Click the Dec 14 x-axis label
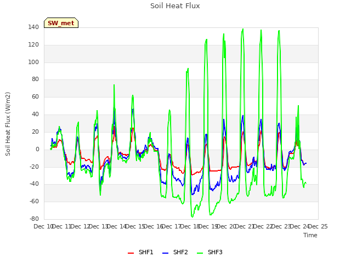 click(116, 226)
